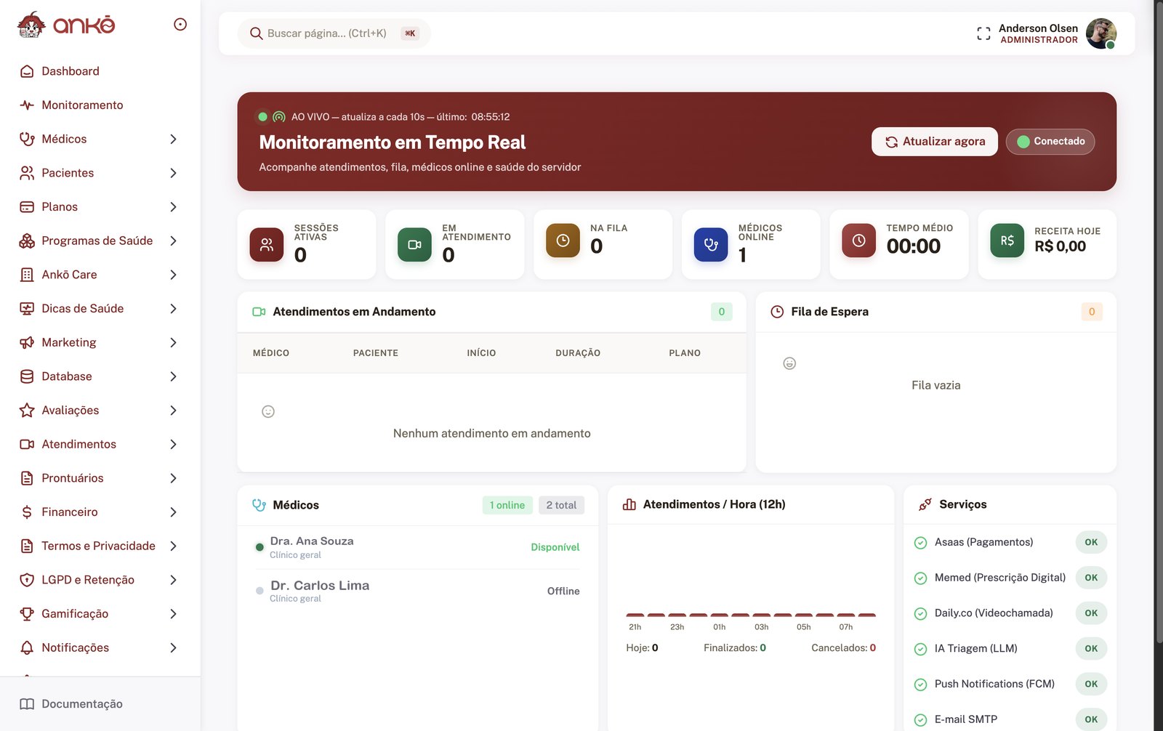Select the Dr. Carlos Lima row
The height and width of the screenshot is (731, 1163).
coord(418,591)
